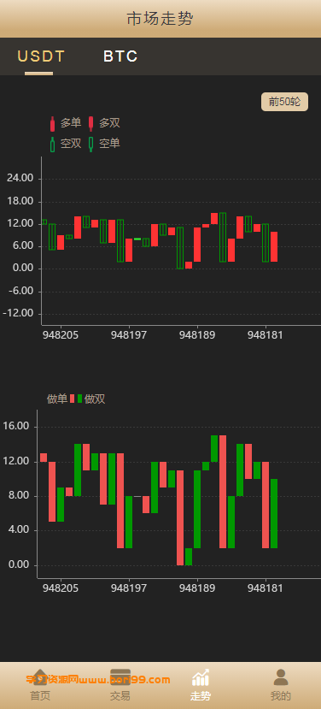
Task: Select the 走势 trend chart icon
Action: click(201, 677)
